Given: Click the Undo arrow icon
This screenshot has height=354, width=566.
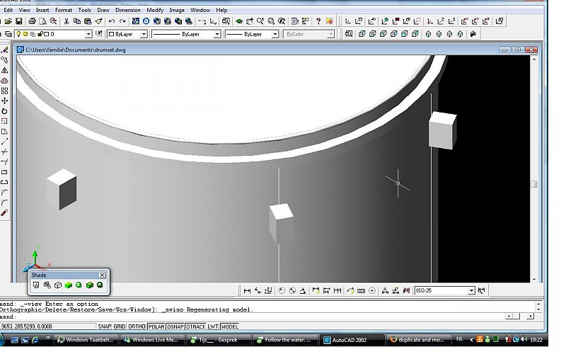Looking at the screenshot, I should (x=112, y=21).
